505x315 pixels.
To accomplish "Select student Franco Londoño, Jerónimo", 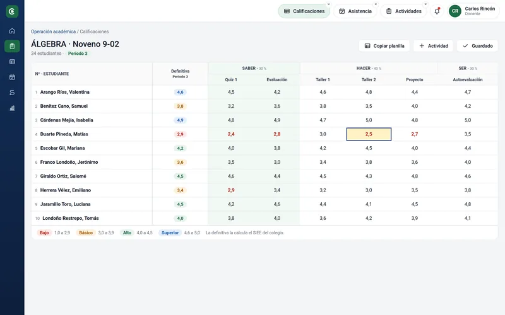I will pos(69,162).
